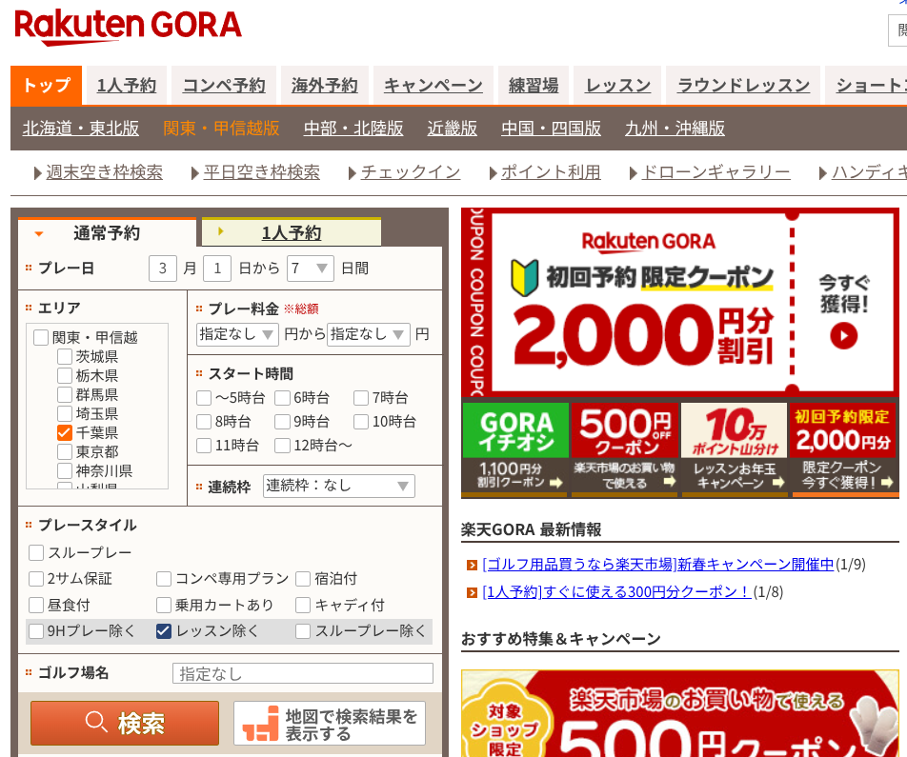The height and width of the screenshot is (757, 907).
Task: Open the GORAイチオシ green banner
Action: [x=515, y=448]
